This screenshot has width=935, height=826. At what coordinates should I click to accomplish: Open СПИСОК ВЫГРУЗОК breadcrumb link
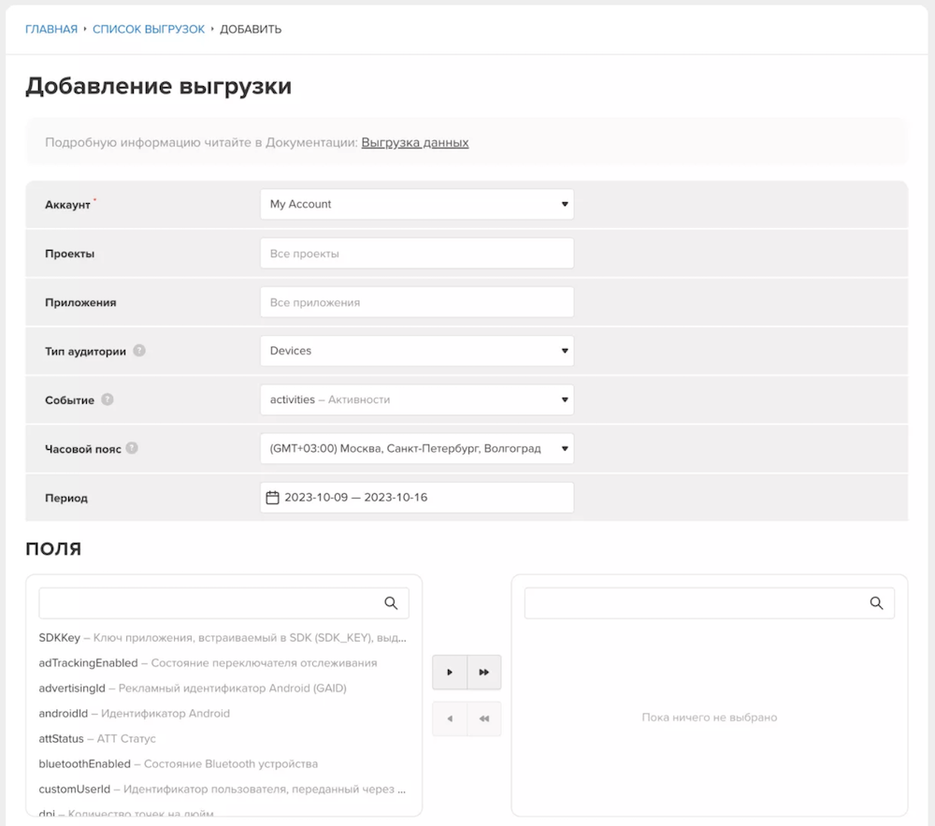click(149, 29)
